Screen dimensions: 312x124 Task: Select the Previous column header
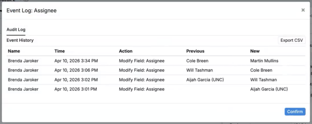click(x=195, y=51)
